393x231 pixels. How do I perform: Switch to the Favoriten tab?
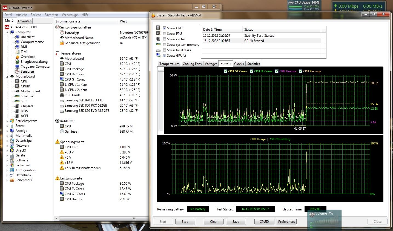tap(25, 21)
